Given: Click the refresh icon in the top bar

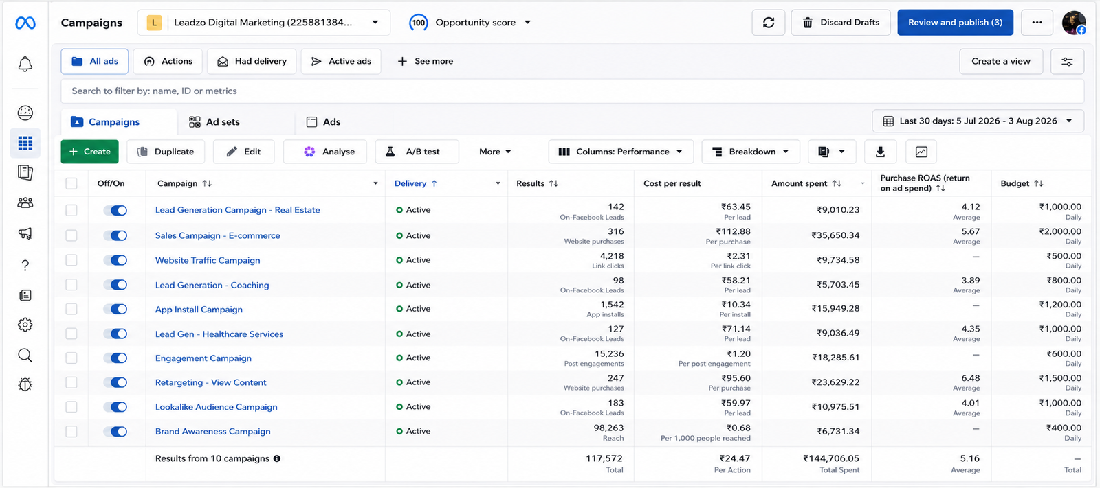Looking at the screenshot, I should tap(769, 23).
